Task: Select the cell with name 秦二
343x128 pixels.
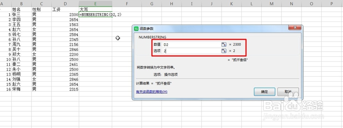Action: point(21,65)
